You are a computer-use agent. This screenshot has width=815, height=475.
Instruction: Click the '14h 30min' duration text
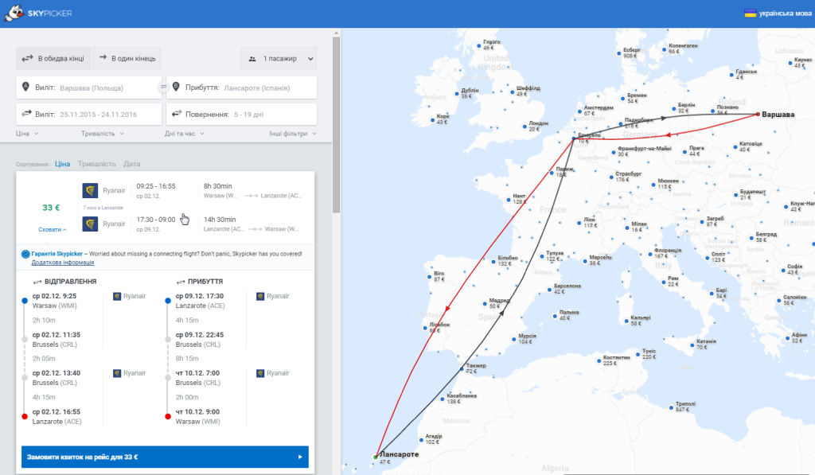(x=220, y=220)
